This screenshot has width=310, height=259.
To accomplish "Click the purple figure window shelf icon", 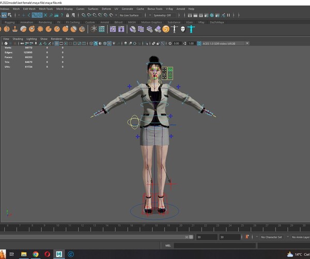I will click(121, 29).
